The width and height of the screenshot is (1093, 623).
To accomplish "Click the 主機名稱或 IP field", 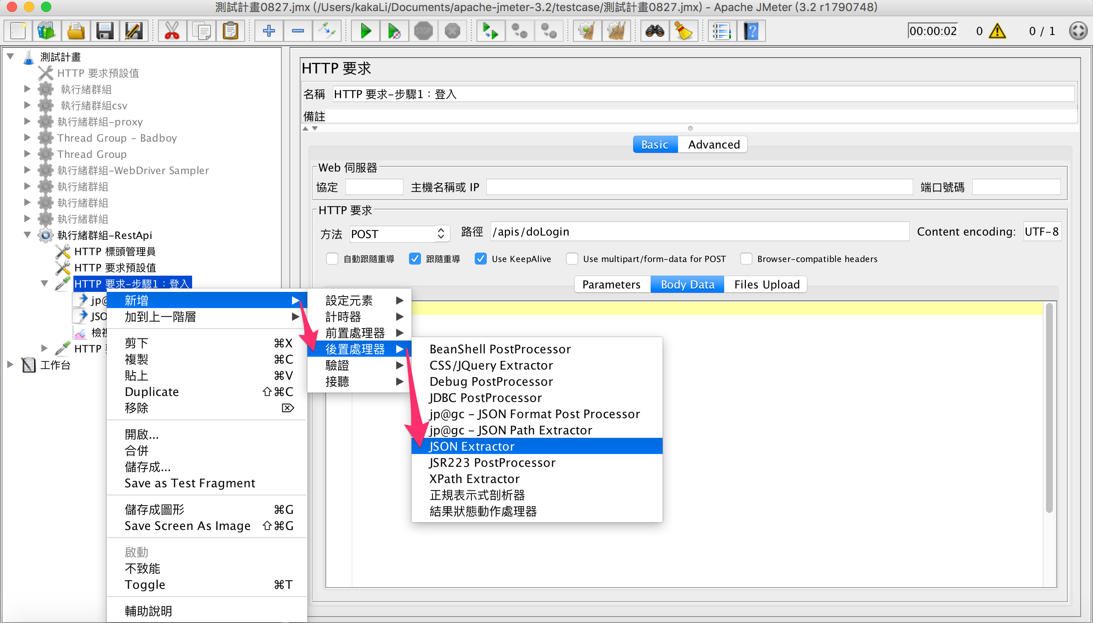I will 699,187.
